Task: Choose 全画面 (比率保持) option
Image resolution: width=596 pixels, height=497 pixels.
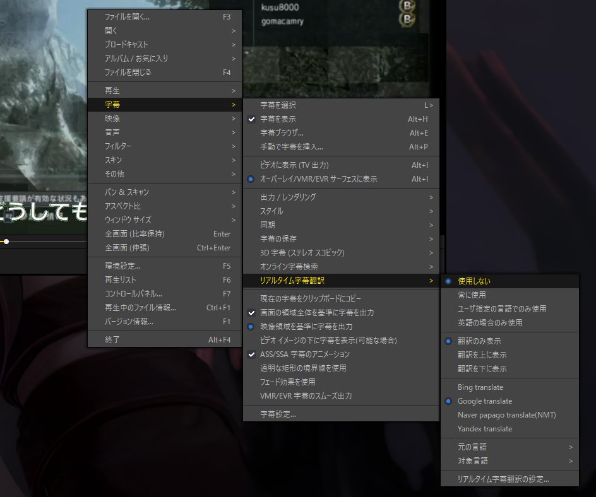Action: [165, 234]
